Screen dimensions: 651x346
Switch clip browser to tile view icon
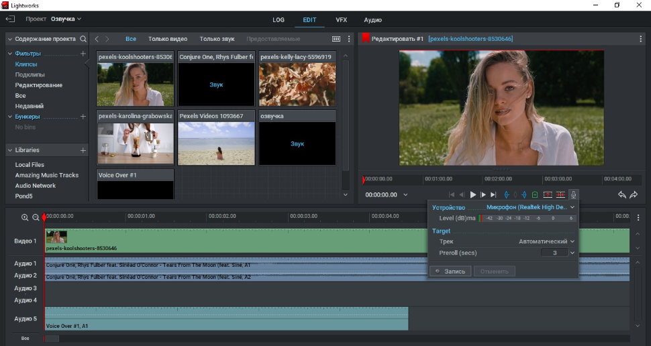point(336,39)
